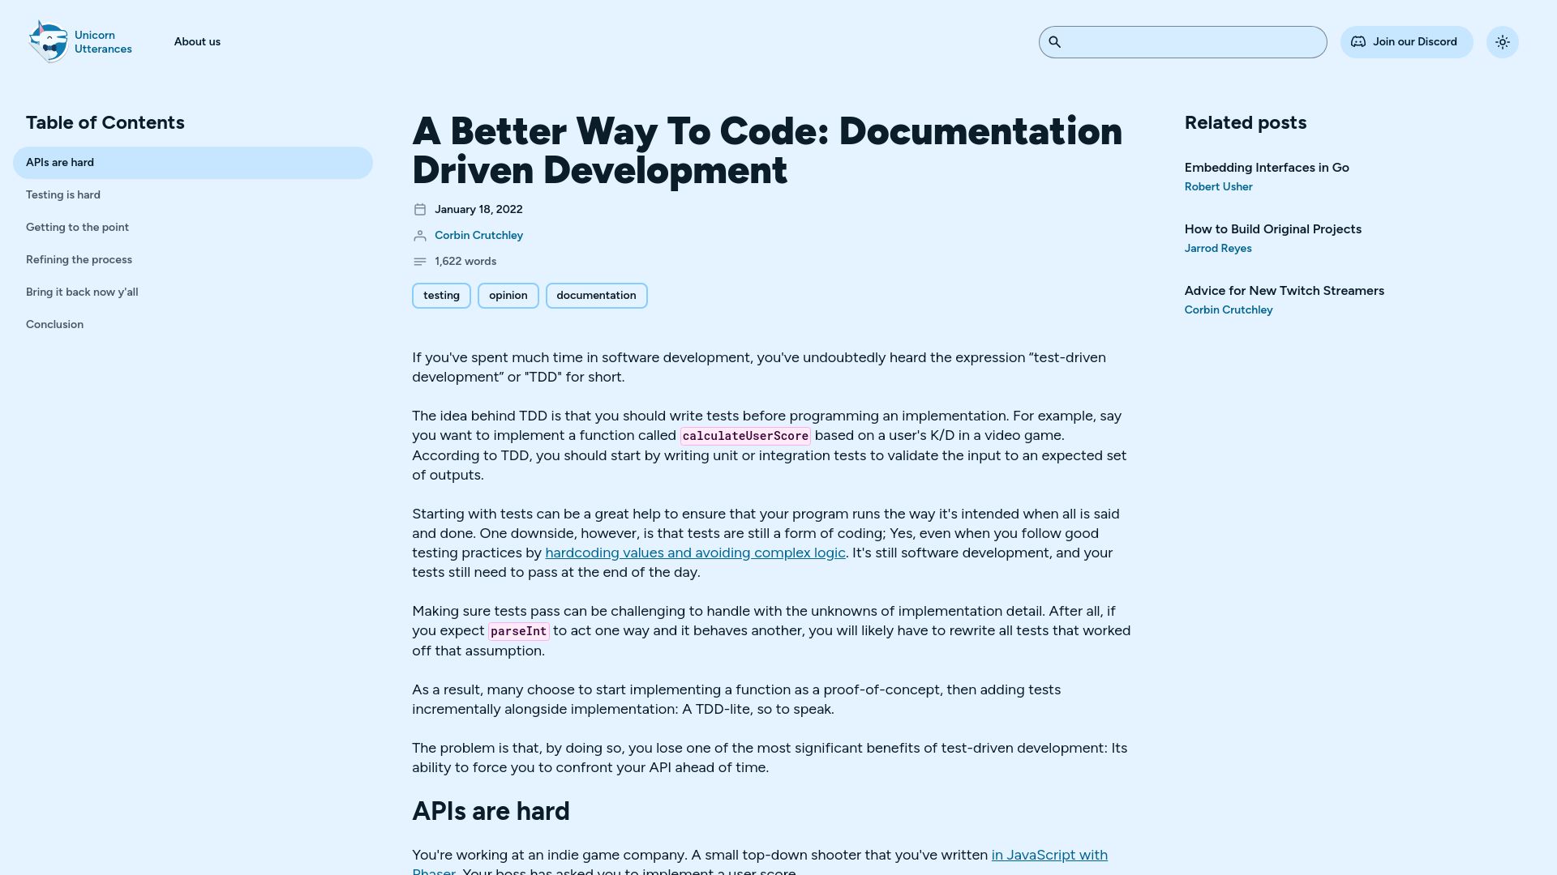Click the parseInt inline code
This screenshot has height=875, width=1557.
point(519,631)
